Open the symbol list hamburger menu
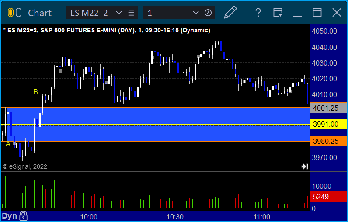This screenshot has height=222, width=348. (x=131, y=13)
